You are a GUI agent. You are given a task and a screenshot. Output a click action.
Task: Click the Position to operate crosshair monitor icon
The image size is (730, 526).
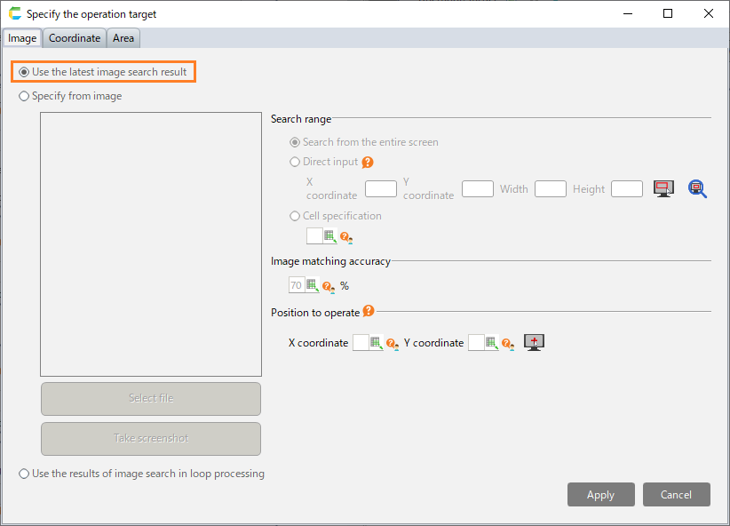pyautogui.click(x=534, y=342)
